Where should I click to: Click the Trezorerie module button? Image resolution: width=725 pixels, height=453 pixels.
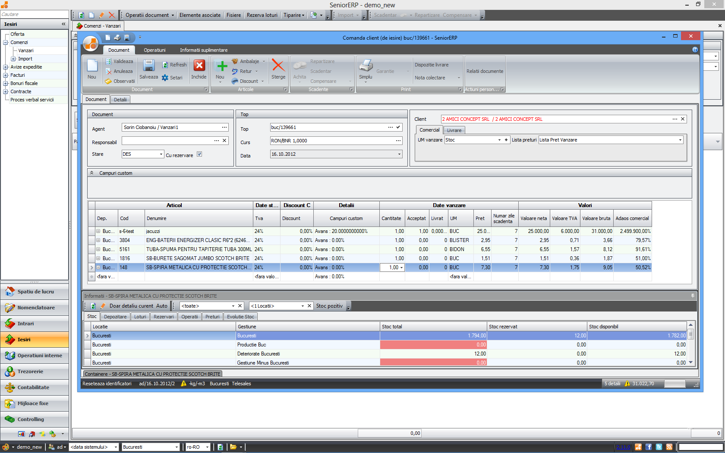pos(35,371)
